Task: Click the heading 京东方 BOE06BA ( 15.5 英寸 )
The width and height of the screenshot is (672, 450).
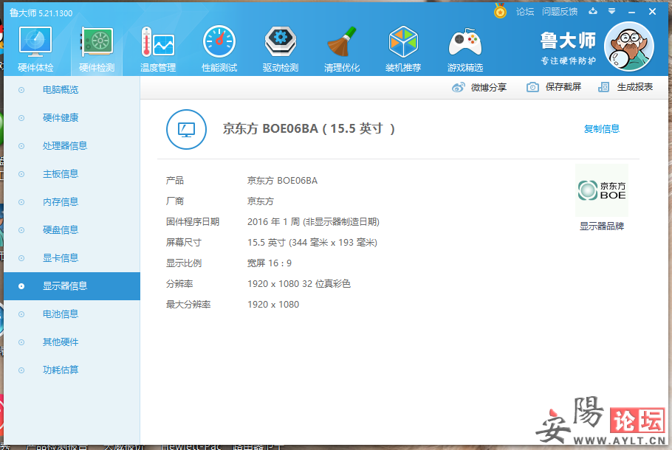Action: coord(309,129)
